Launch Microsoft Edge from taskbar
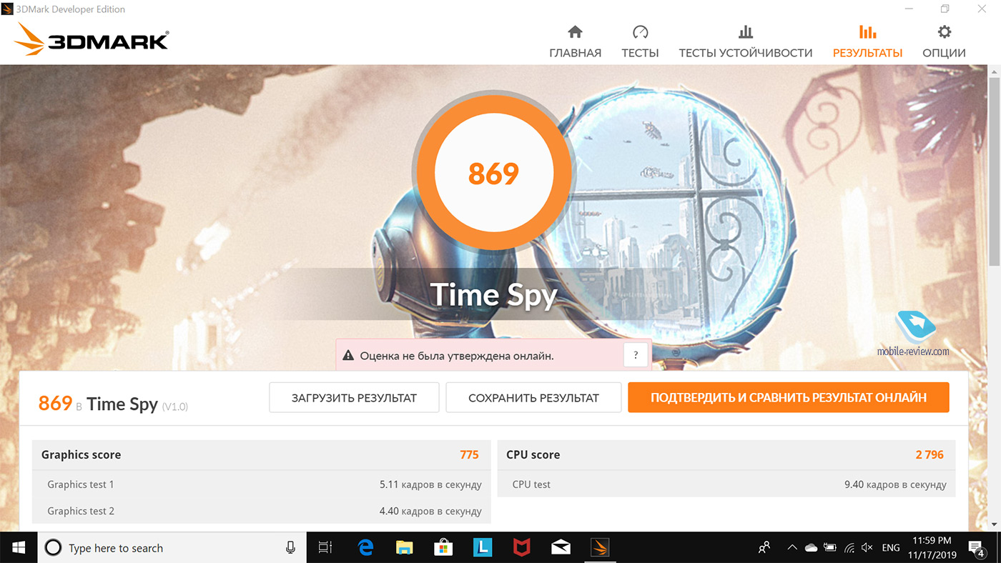This screenshot has height=563, width=1001. coord(366,548)
